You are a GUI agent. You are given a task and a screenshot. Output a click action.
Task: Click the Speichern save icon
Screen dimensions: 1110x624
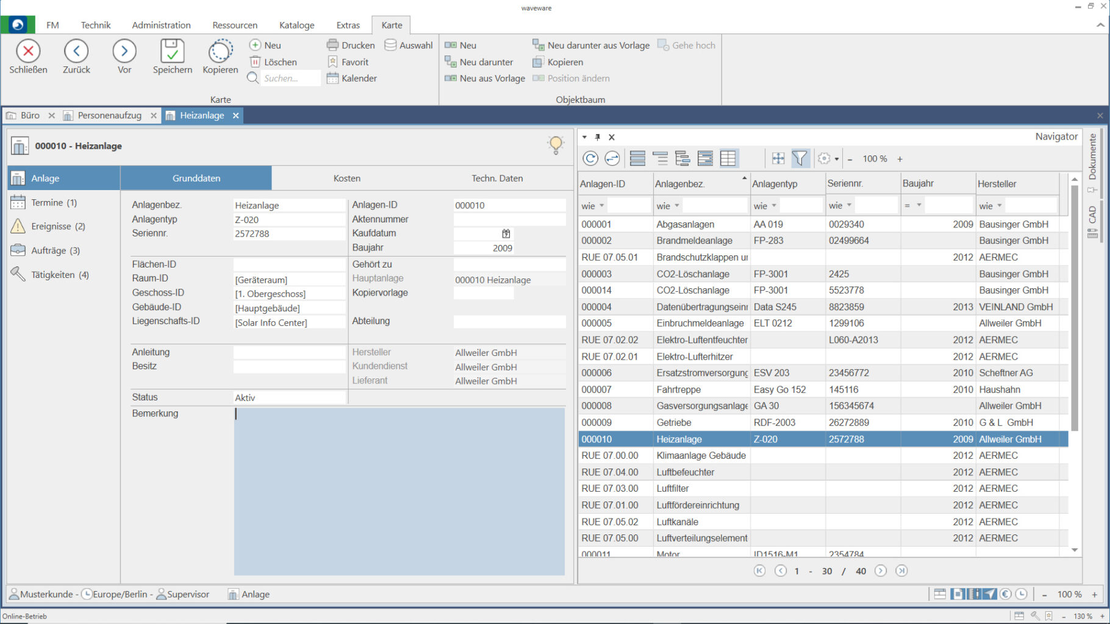[172, 52]
